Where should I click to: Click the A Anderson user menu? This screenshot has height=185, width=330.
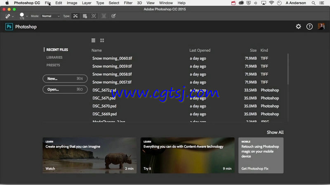pos(296,3)
